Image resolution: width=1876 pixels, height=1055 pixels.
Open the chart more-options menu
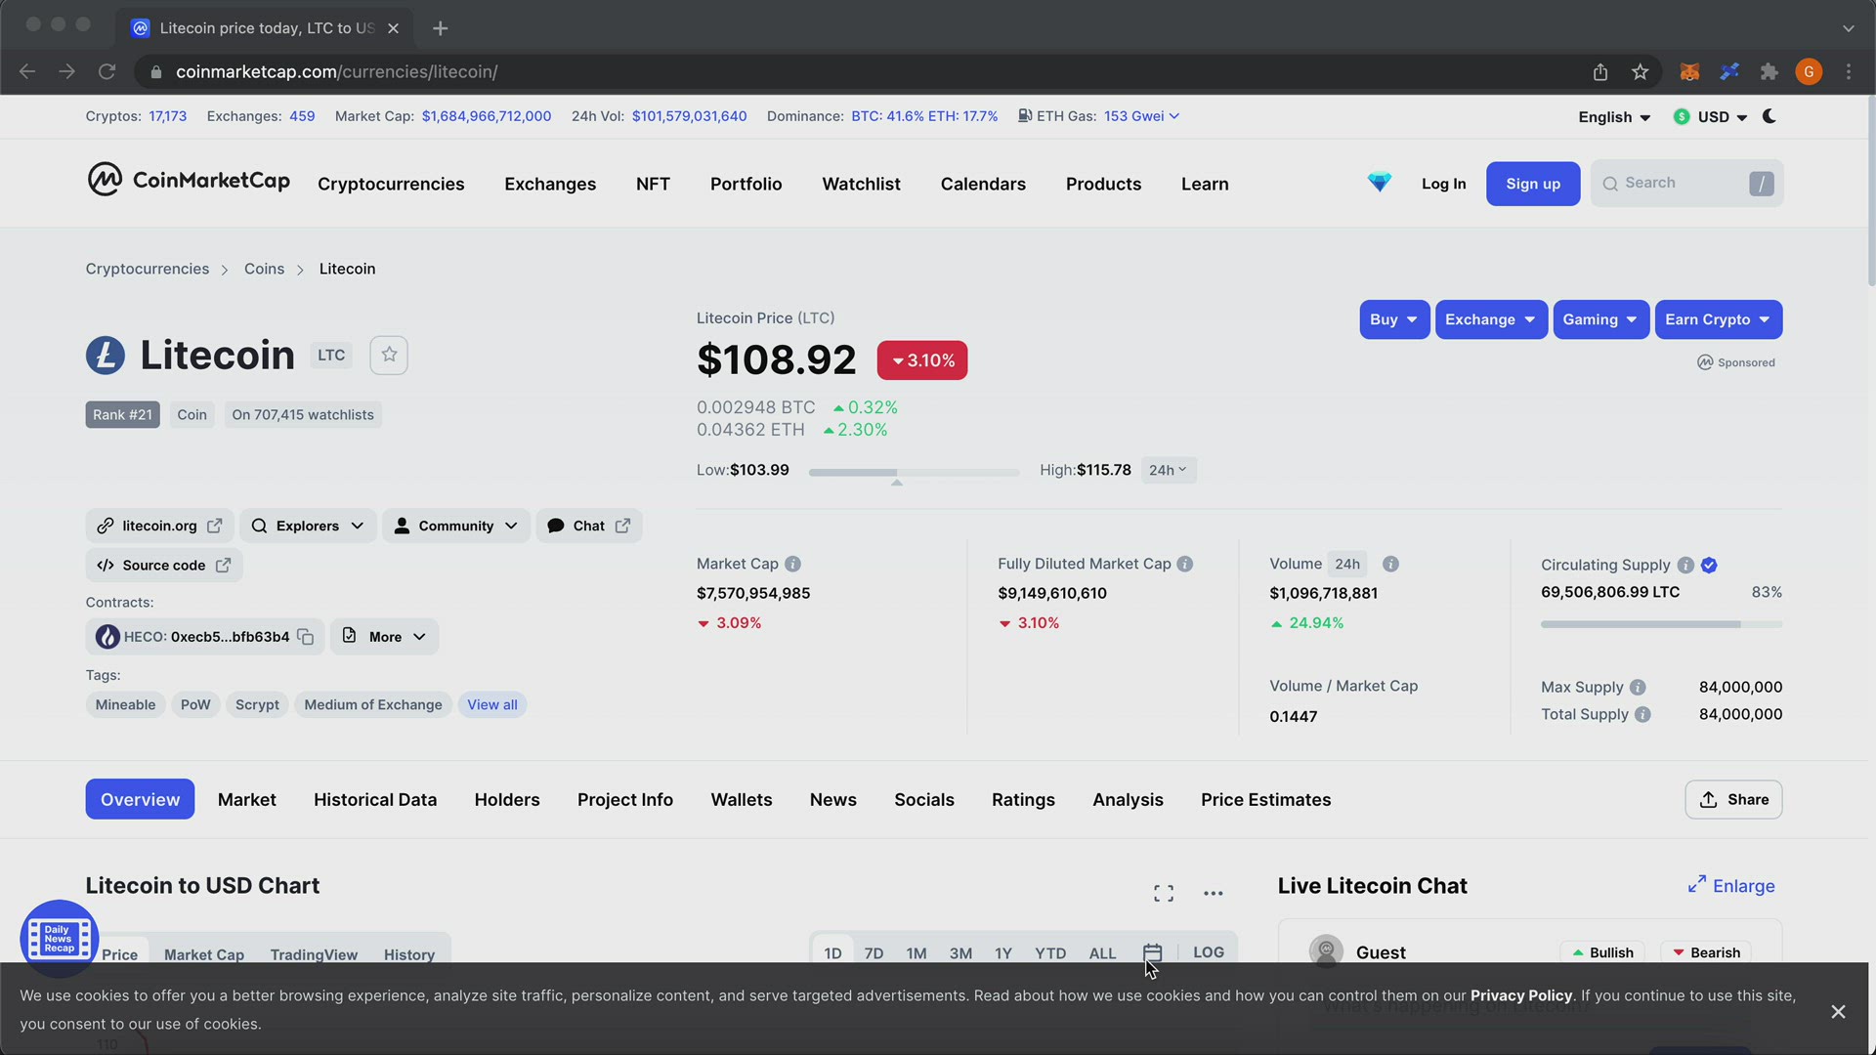1214,892
